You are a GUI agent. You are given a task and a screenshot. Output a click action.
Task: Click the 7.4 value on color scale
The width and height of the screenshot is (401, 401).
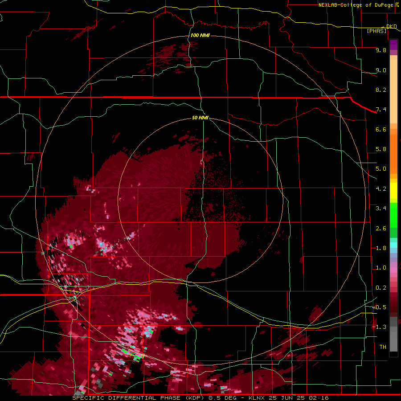(381, 110)
